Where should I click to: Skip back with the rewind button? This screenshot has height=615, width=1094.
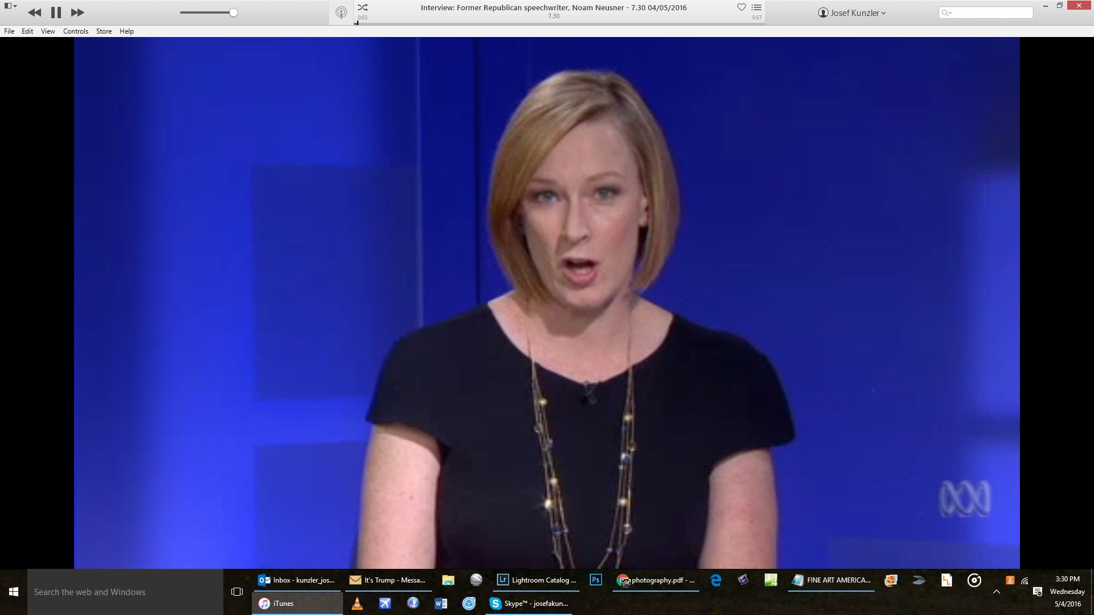click(x=35, y=13)
